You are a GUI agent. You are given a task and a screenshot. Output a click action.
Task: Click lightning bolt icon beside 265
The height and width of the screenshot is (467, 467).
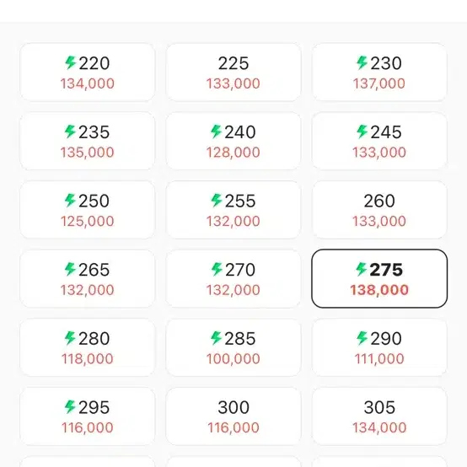pos(70,269)
